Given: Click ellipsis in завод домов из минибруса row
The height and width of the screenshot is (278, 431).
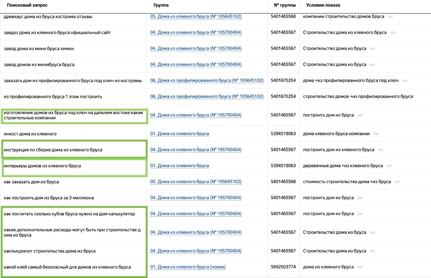Looking at the screenshot, I should tap(372, 65).
